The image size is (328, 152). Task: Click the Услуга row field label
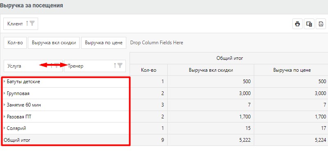14,66
